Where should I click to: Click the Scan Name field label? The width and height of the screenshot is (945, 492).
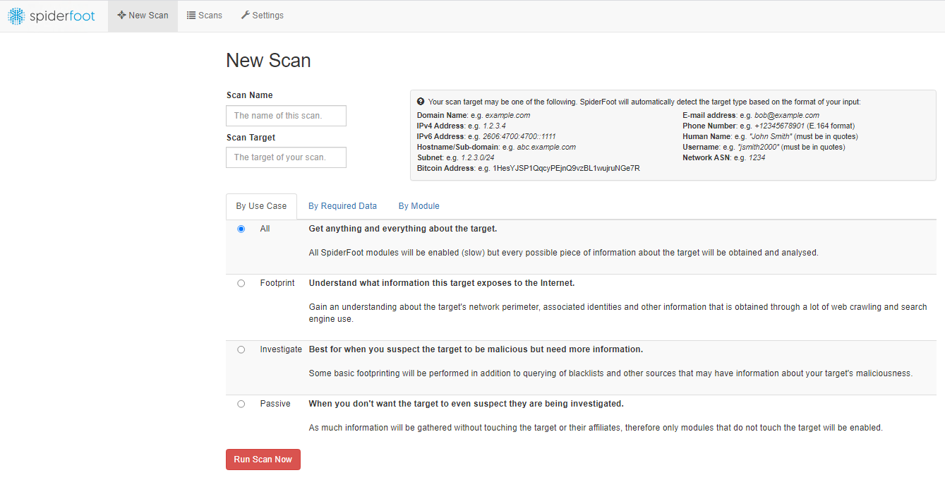pyautogui.click(x=249, y=95)
